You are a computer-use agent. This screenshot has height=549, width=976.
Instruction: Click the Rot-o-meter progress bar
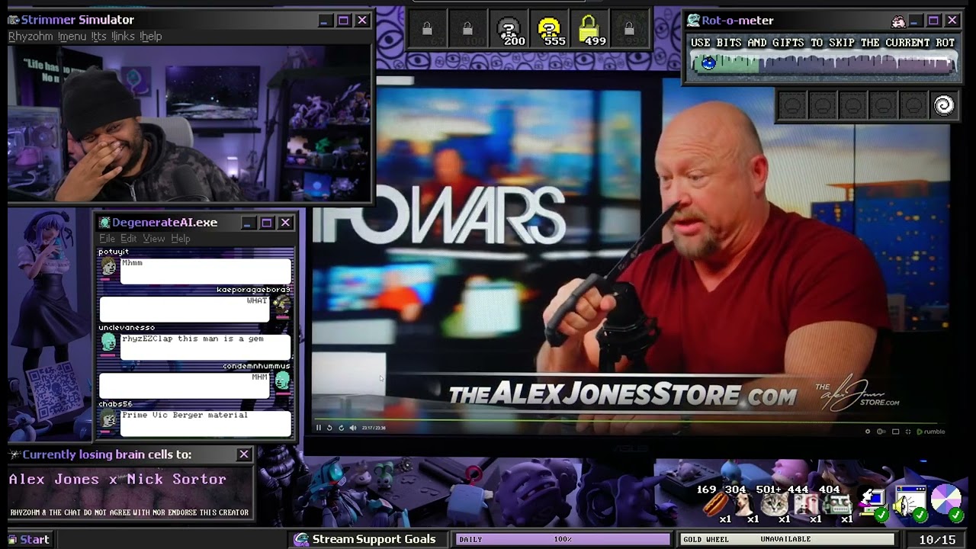[x=823, y=63]
